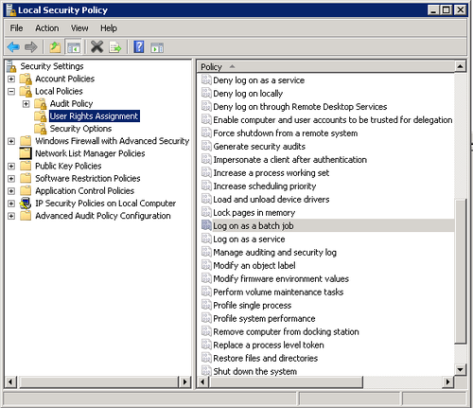Select the Log on as a service policy
The height and width of the screenshot is (408, 473).
coord(249,239)
